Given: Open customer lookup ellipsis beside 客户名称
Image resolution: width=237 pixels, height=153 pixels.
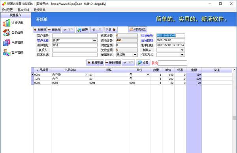Looking at the screenshot, I should click(x=94, y=40).
